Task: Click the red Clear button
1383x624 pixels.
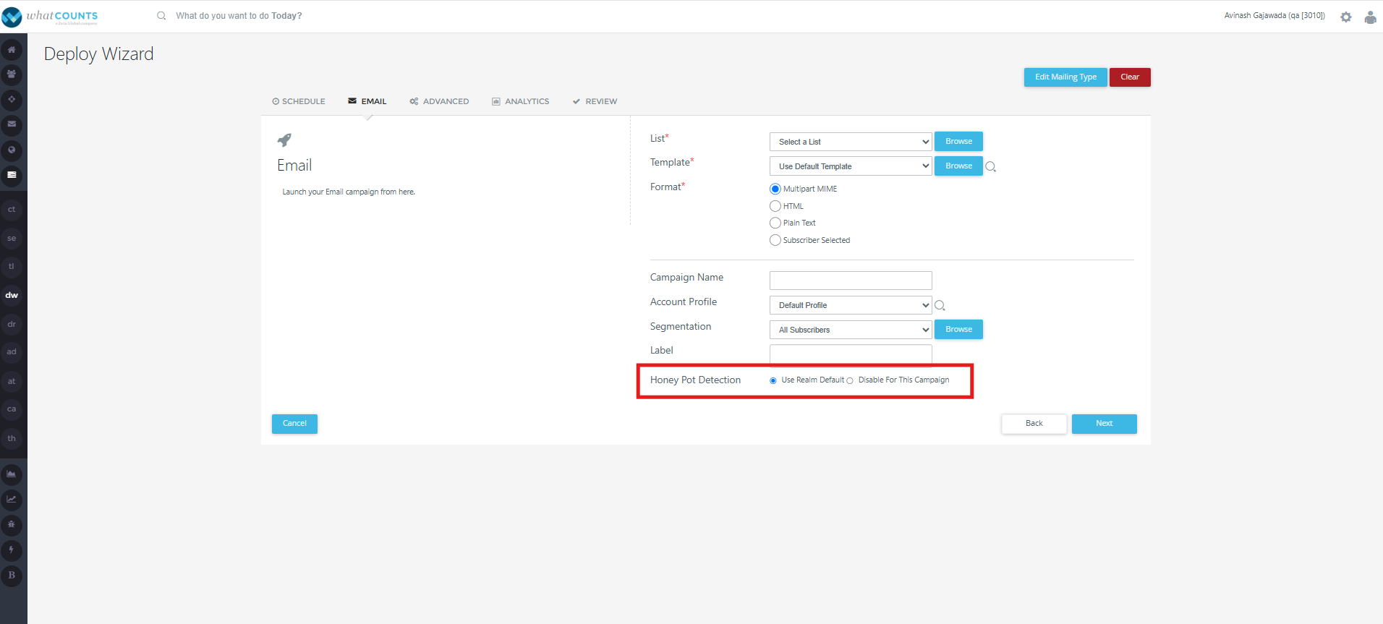Action: tap(1130, 77)
